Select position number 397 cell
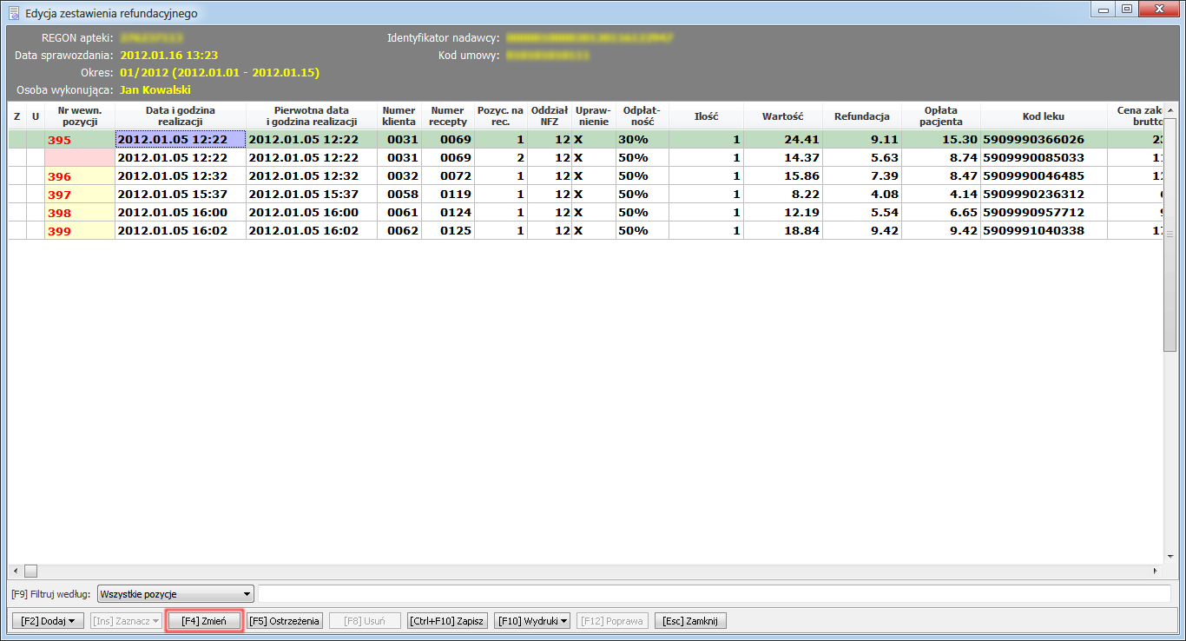The height and width of the screenshot is (641, 1186). pyautogui.click(x=80, y=194)
